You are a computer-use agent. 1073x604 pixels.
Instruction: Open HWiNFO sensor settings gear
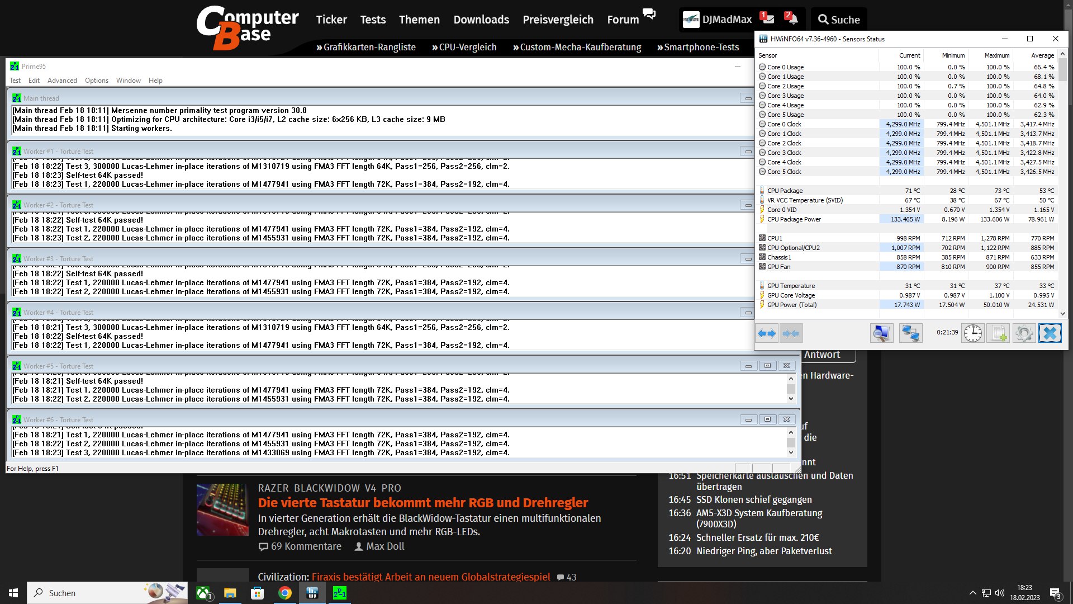[x=1024, y=334]
